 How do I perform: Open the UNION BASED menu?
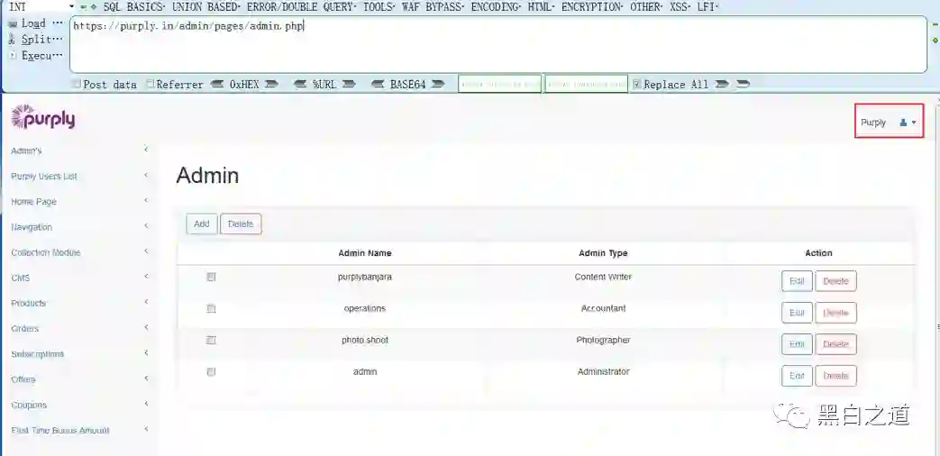(x=206, y=7)
